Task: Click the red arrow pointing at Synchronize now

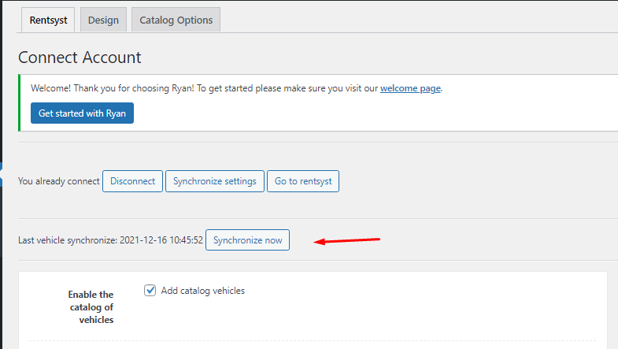Action: 347,240
